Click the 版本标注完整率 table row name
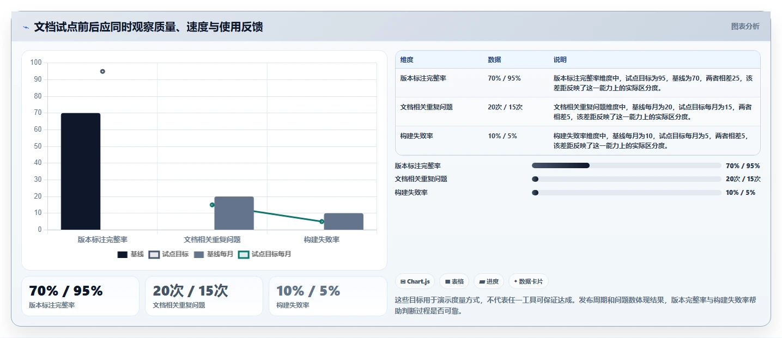 point(423,78)
